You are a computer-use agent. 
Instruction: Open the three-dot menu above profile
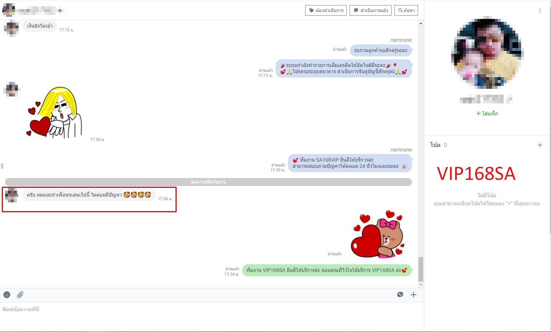(x=540, y=11)
